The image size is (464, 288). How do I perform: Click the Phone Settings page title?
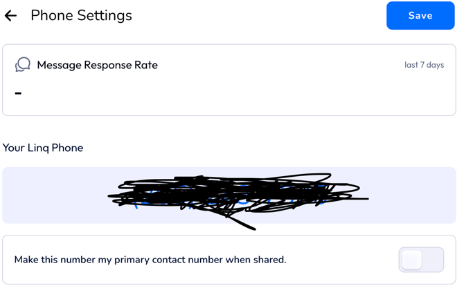81,16
